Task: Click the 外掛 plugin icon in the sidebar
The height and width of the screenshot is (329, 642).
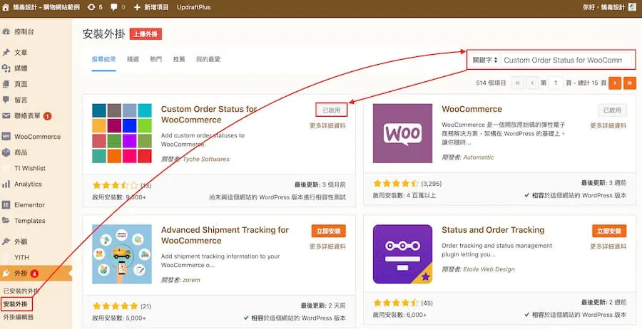Action: [x=6, y=273]
